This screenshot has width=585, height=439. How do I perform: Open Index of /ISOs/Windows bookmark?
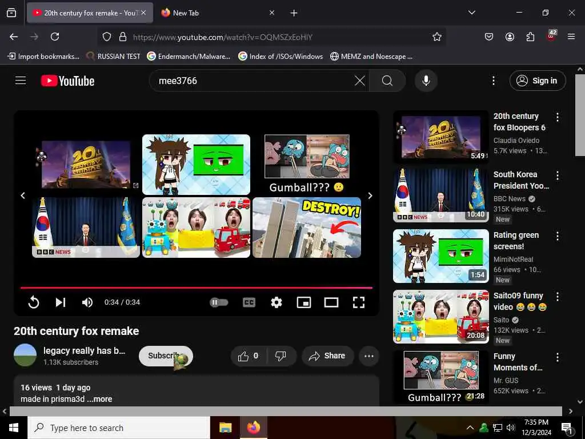click(x=281, y=57)
